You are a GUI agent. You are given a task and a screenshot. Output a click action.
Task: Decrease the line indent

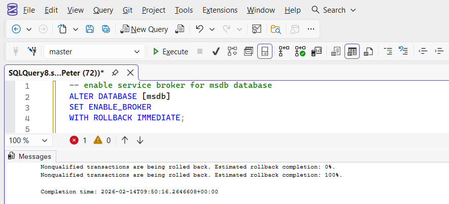423,52
